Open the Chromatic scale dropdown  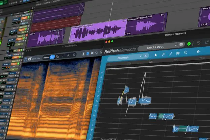(125, 58)
